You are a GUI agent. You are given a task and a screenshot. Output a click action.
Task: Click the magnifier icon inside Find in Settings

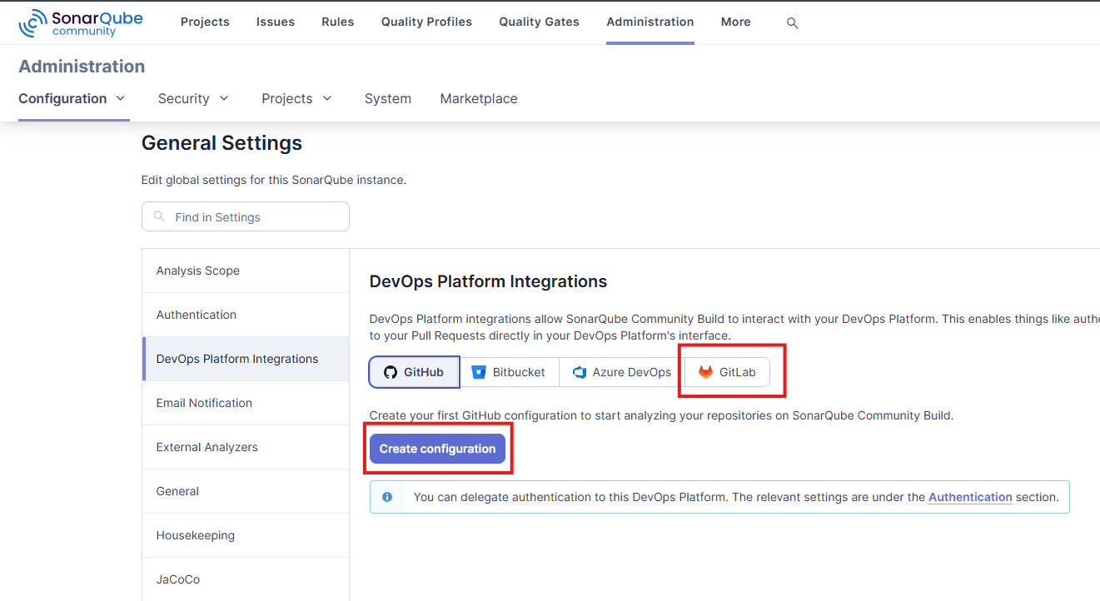(159, 216)
